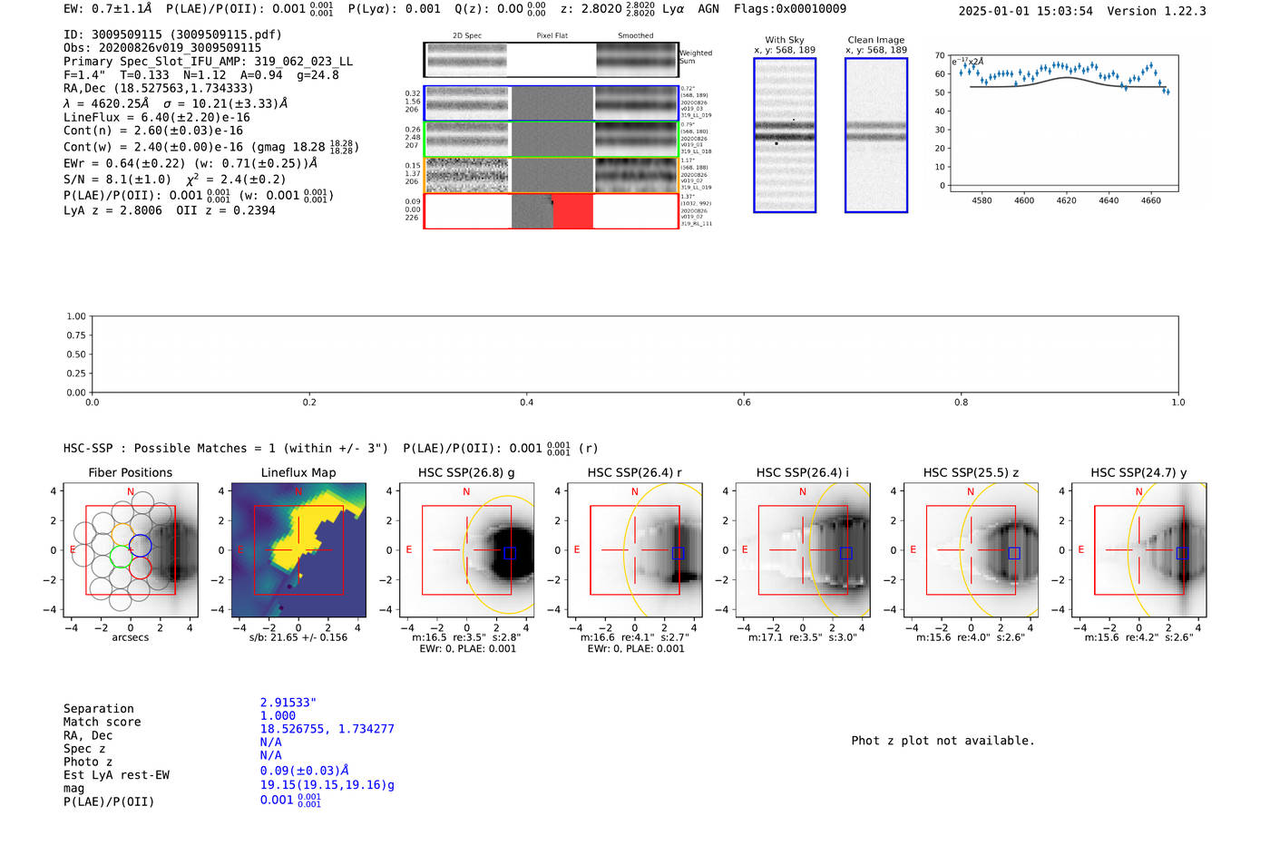This screenshot has height=864, width=1270.
Task: Click the '2D Spec' column header
Action: 467,36
